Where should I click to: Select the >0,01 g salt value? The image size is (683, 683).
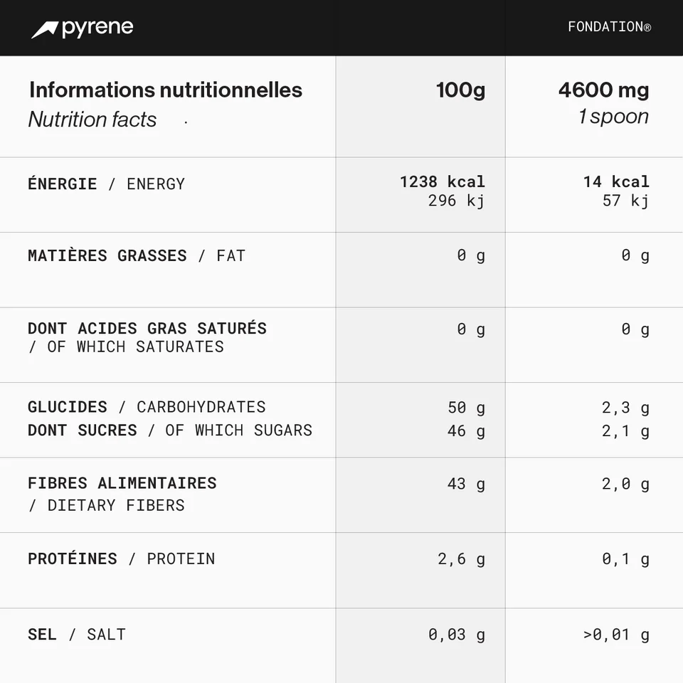pyautogui.click(x=616, y=635)
